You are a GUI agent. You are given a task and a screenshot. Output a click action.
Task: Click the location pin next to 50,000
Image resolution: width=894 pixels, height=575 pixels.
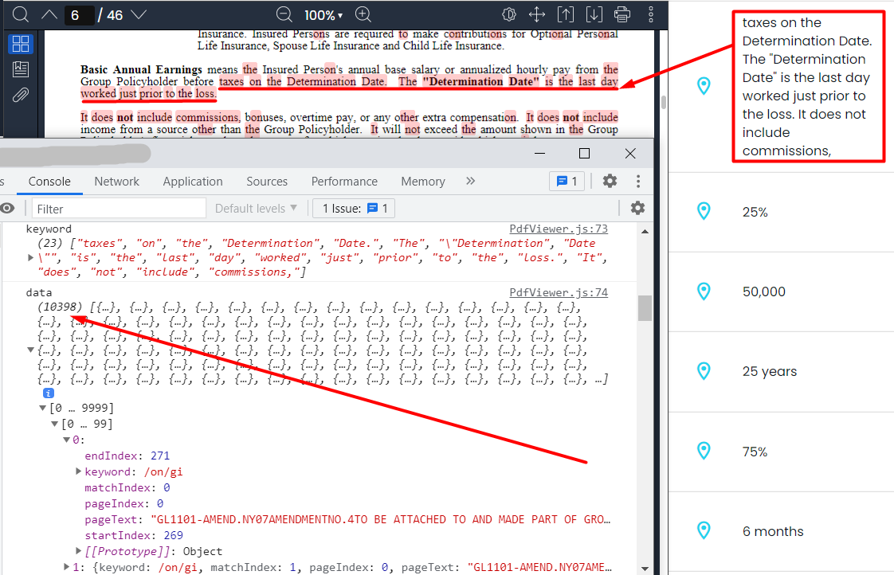click(x=704, y=291)
